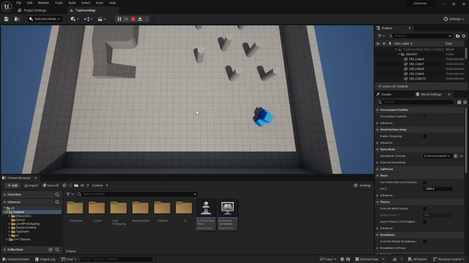Screen dimensions: 469x263
Task: Open the Build menu
Action: (72, 3)
